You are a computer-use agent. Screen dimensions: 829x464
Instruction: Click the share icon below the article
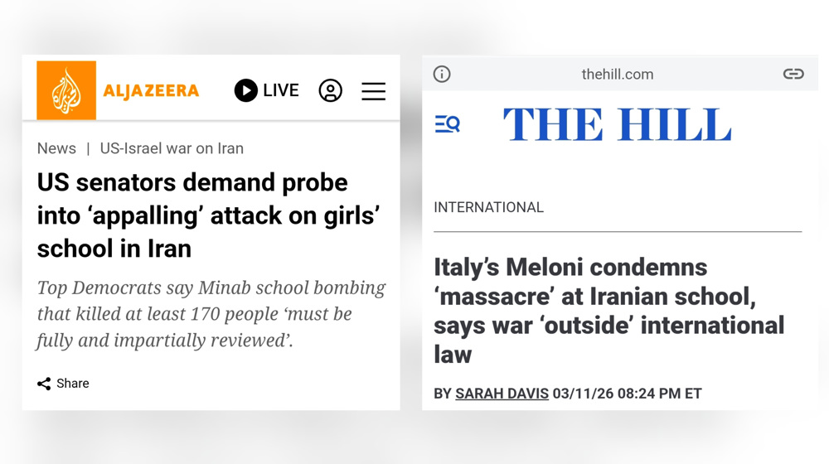pyautogui.click(x=44, y=384)
